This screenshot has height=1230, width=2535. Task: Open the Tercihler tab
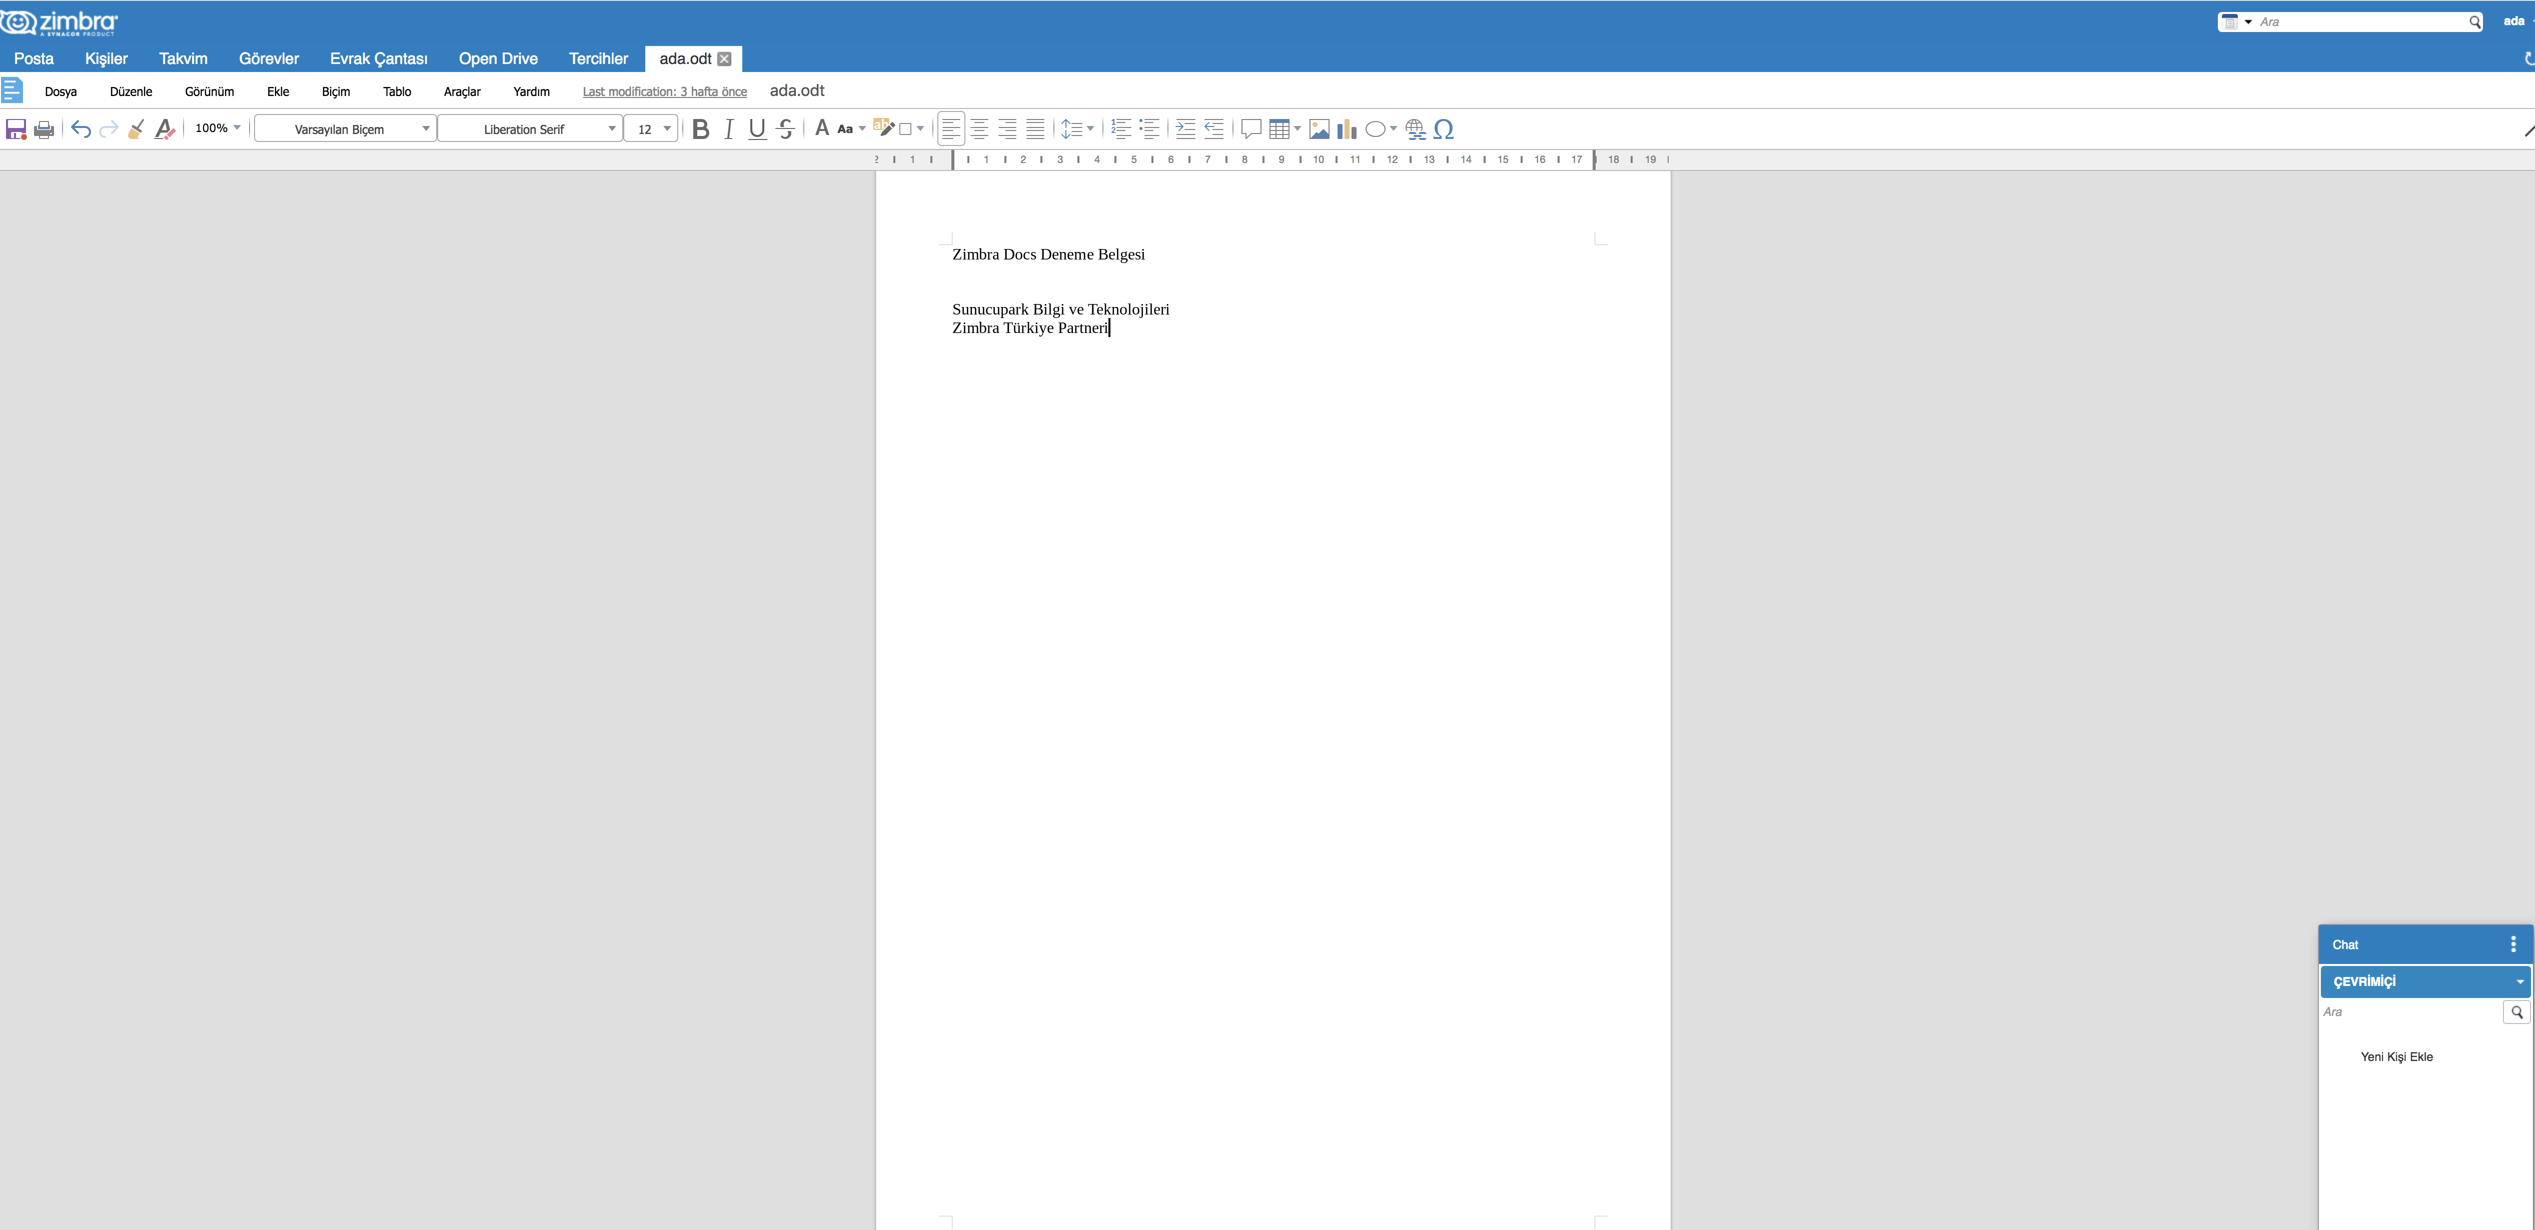598,59
